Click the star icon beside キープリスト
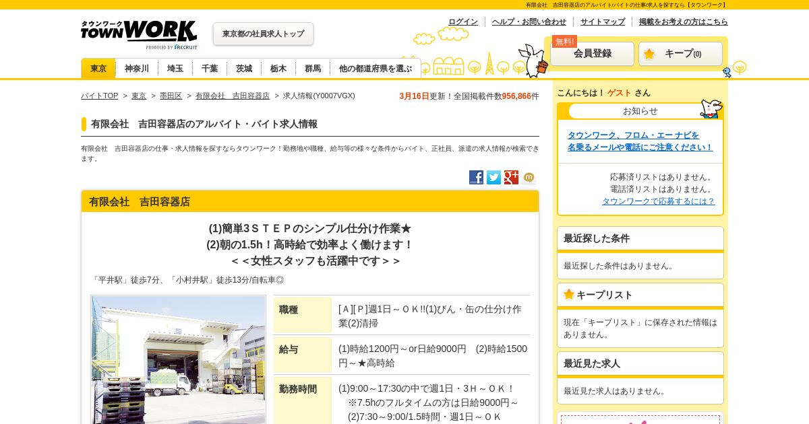 [569, 294]
